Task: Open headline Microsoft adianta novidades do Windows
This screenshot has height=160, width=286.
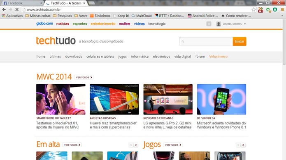Action: click(221, 125)
